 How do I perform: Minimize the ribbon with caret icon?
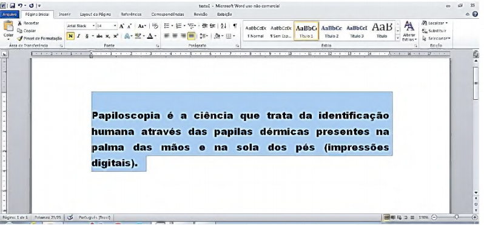pos(468,14)
